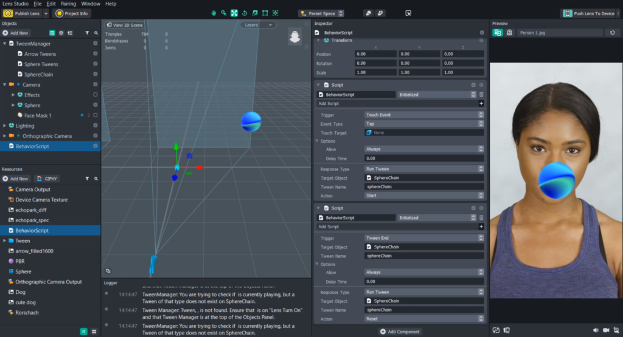The width and height of the screenshot is (623, 337).
Task: Open the Window menu
Action: click(90, 4)
